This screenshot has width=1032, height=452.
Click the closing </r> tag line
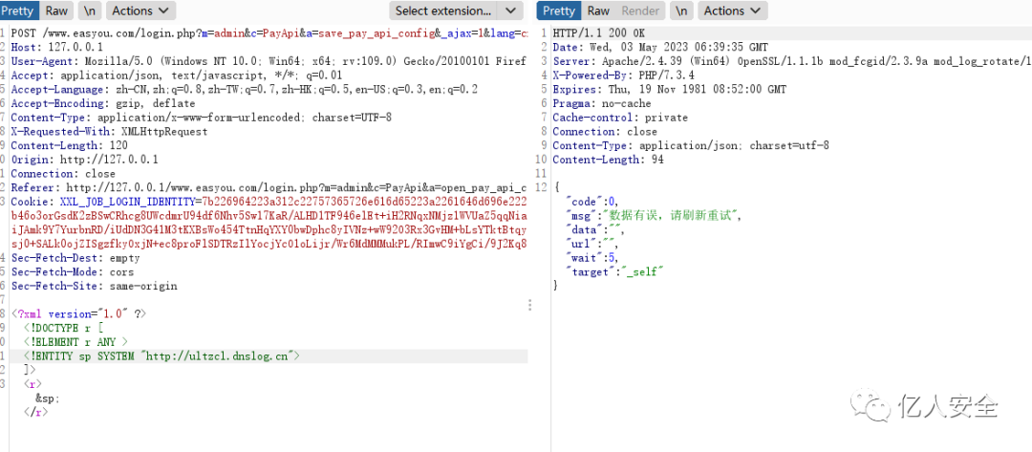click(36, 413)
